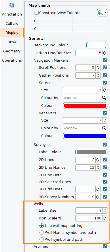Open the Culture tab

(12, 23)
